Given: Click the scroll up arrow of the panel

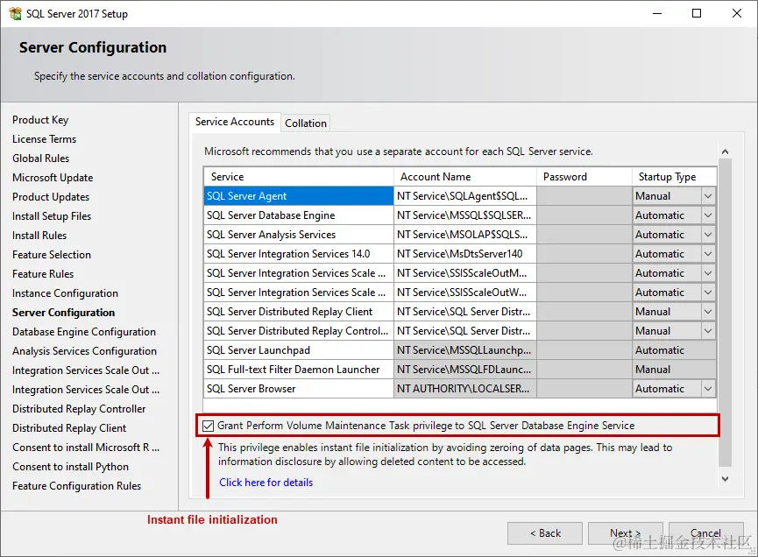Looking at the screenshot, I should click(x=725, y=152).
